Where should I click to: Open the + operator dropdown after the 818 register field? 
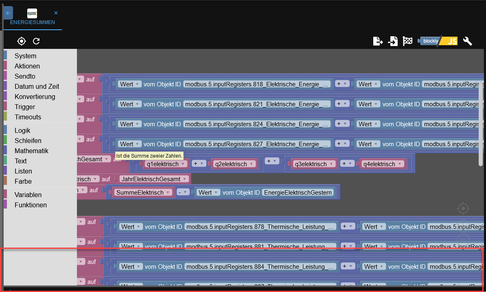(x=342, y=84)
